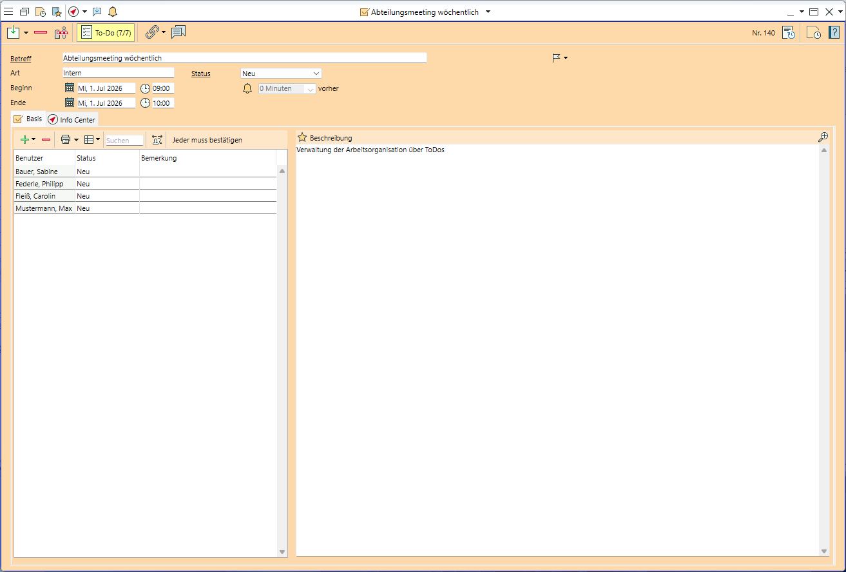Switch to the Info Center tab

point(72,120)
